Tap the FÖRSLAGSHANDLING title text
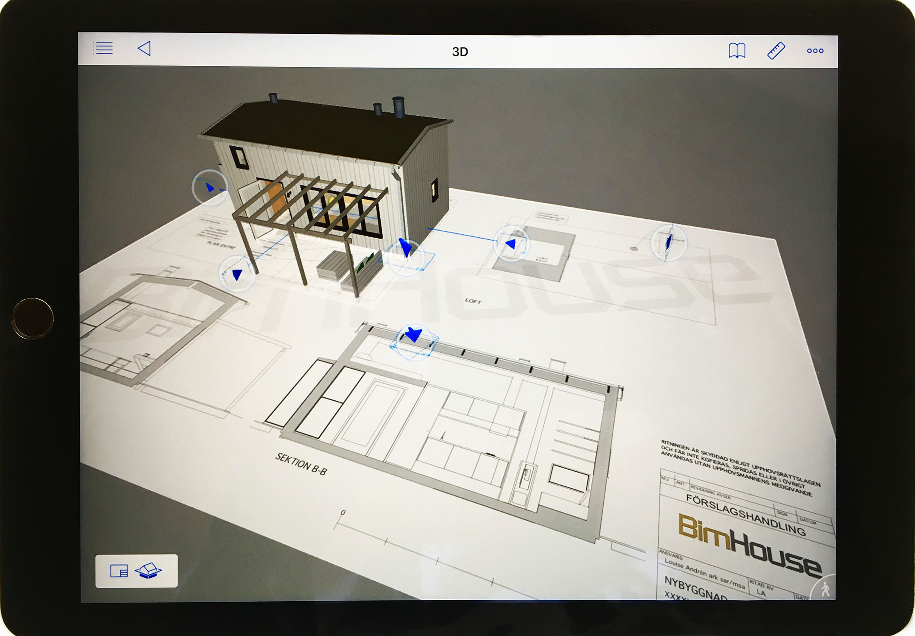Screen dimensions: 915x636 coord(746,515)
